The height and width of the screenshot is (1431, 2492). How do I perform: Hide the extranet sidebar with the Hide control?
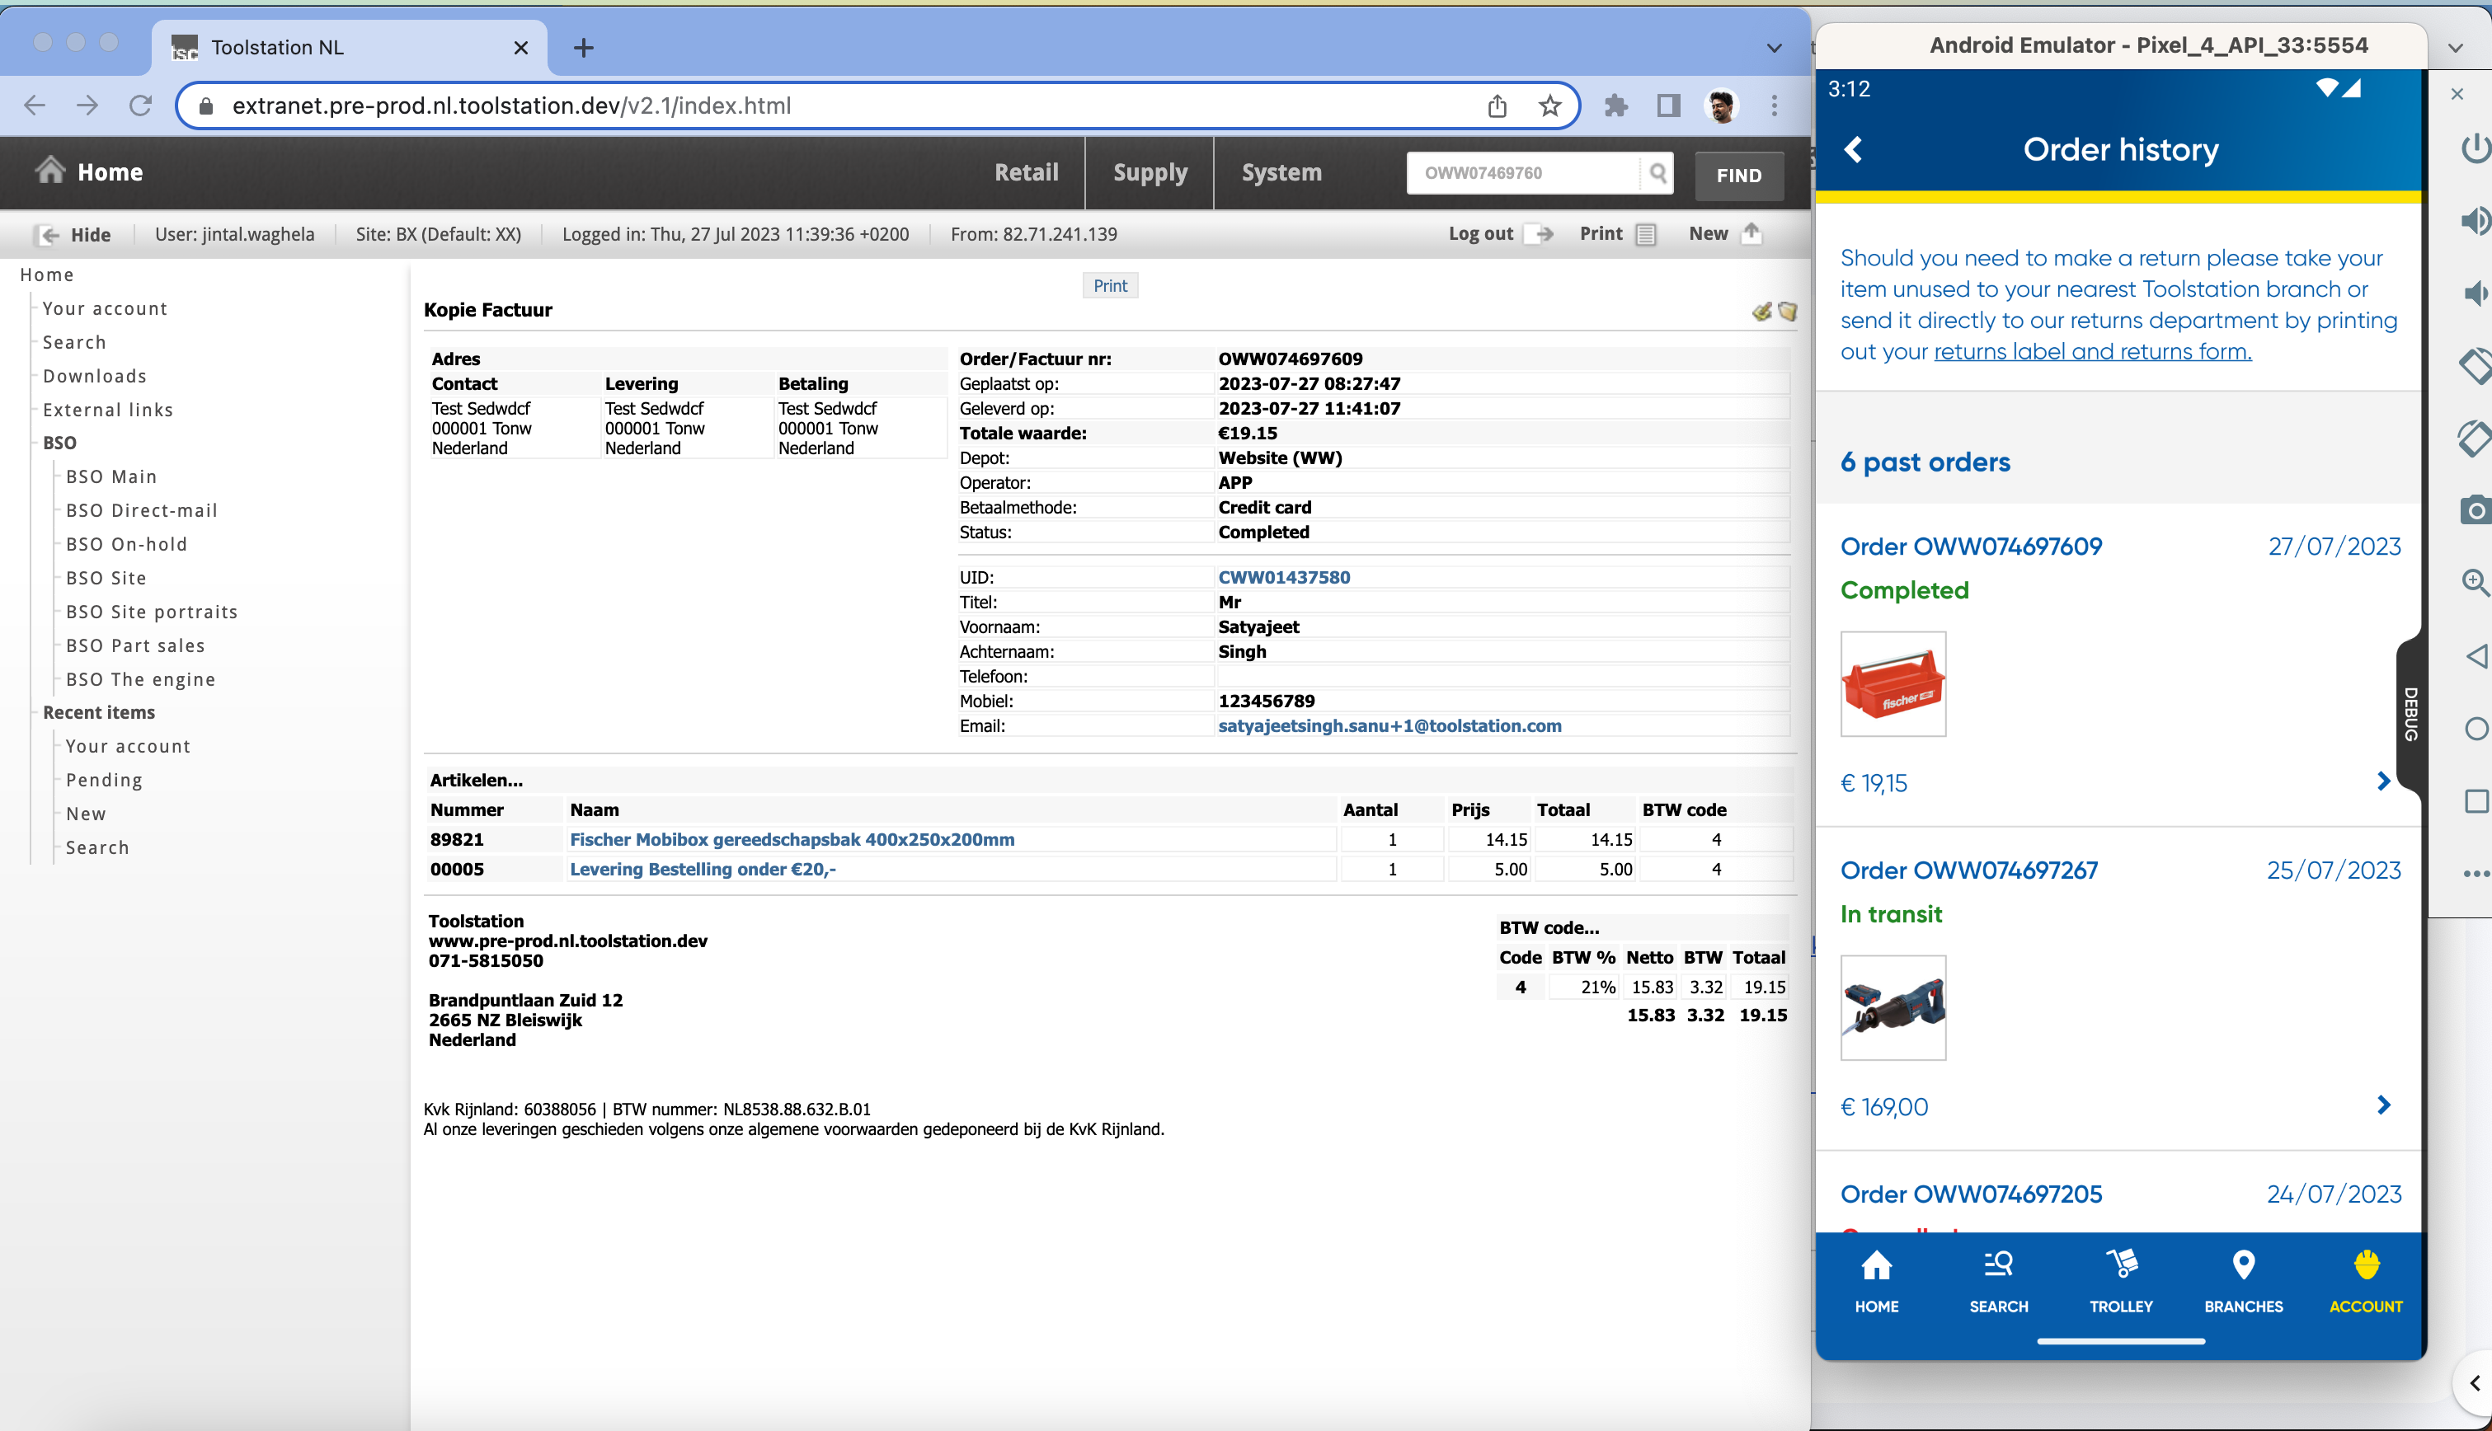pyautogui.click(x=73, y=234)
